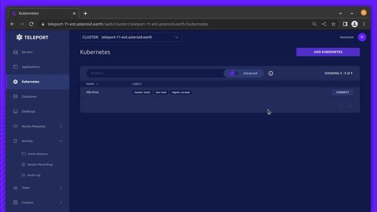The image size is (377, 212).
Task: Click the Kubernetes sidebar icon
Action: tap(15, 82)
